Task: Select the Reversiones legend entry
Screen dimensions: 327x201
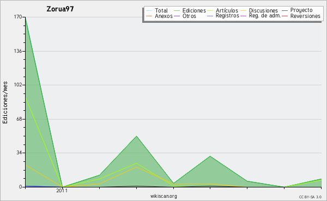Action: point(305,16)
